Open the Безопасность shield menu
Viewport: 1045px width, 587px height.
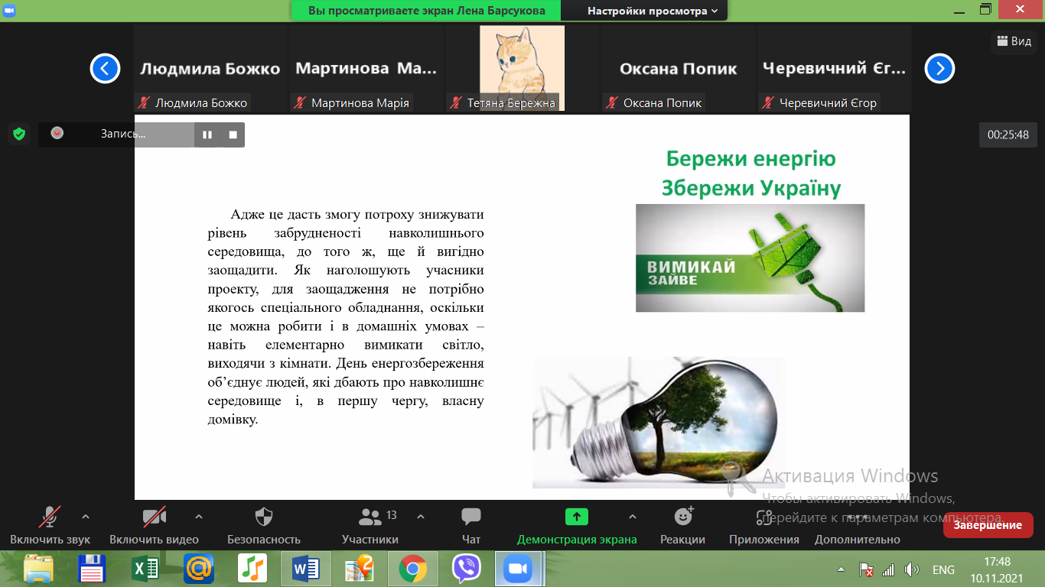tap(264, 525)
